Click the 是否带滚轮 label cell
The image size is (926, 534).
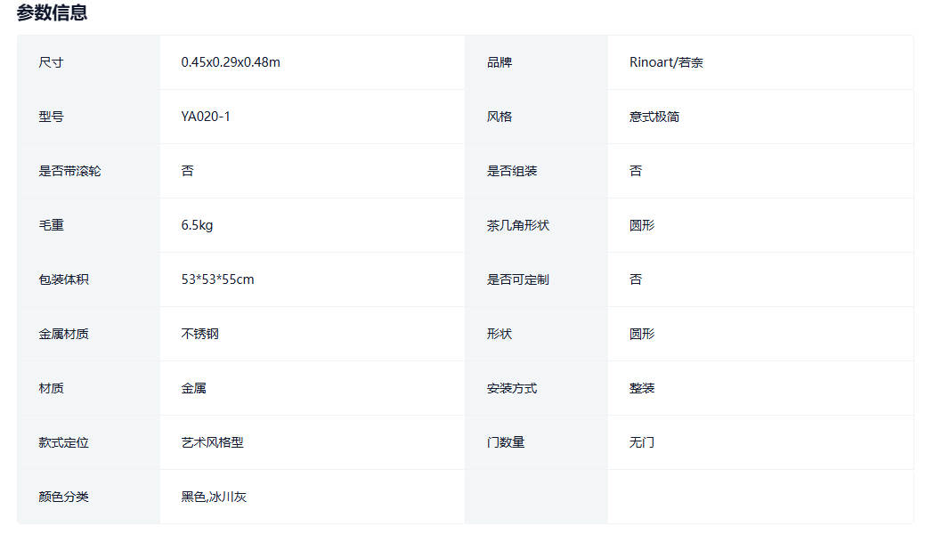(69, 171)
